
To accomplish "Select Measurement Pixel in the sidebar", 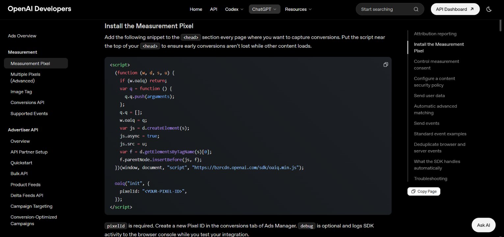I will [36, 63].
